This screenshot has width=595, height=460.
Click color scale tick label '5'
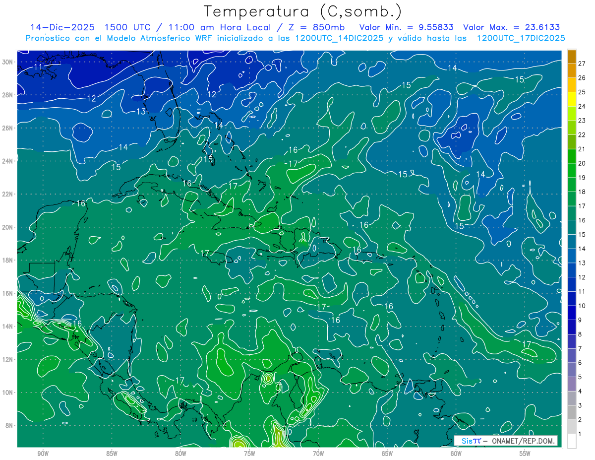581,377
